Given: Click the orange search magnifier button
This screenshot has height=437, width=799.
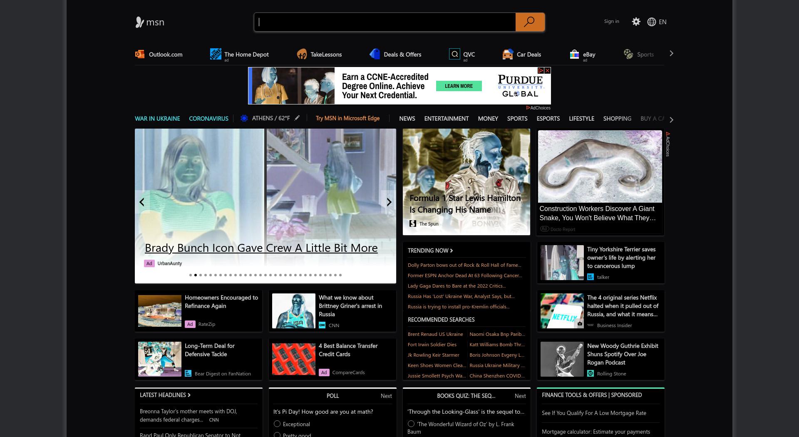Looking at the screenshot, I should 530,22.
